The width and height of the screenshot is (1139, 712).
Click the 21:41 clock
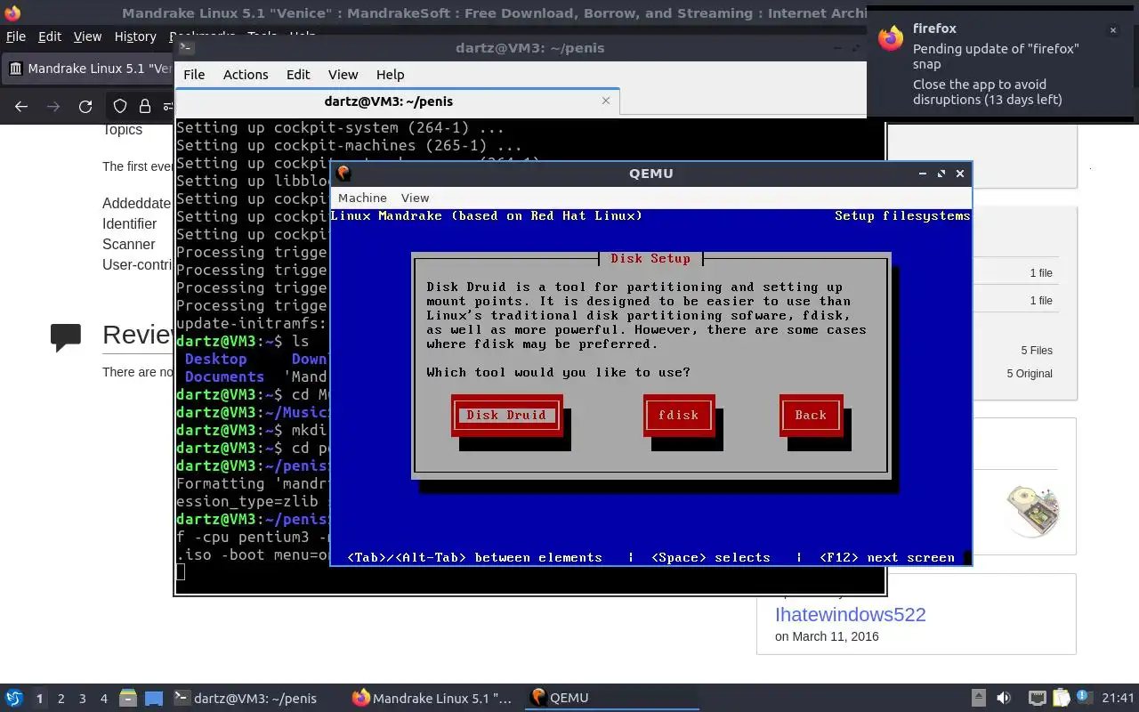1118,699
